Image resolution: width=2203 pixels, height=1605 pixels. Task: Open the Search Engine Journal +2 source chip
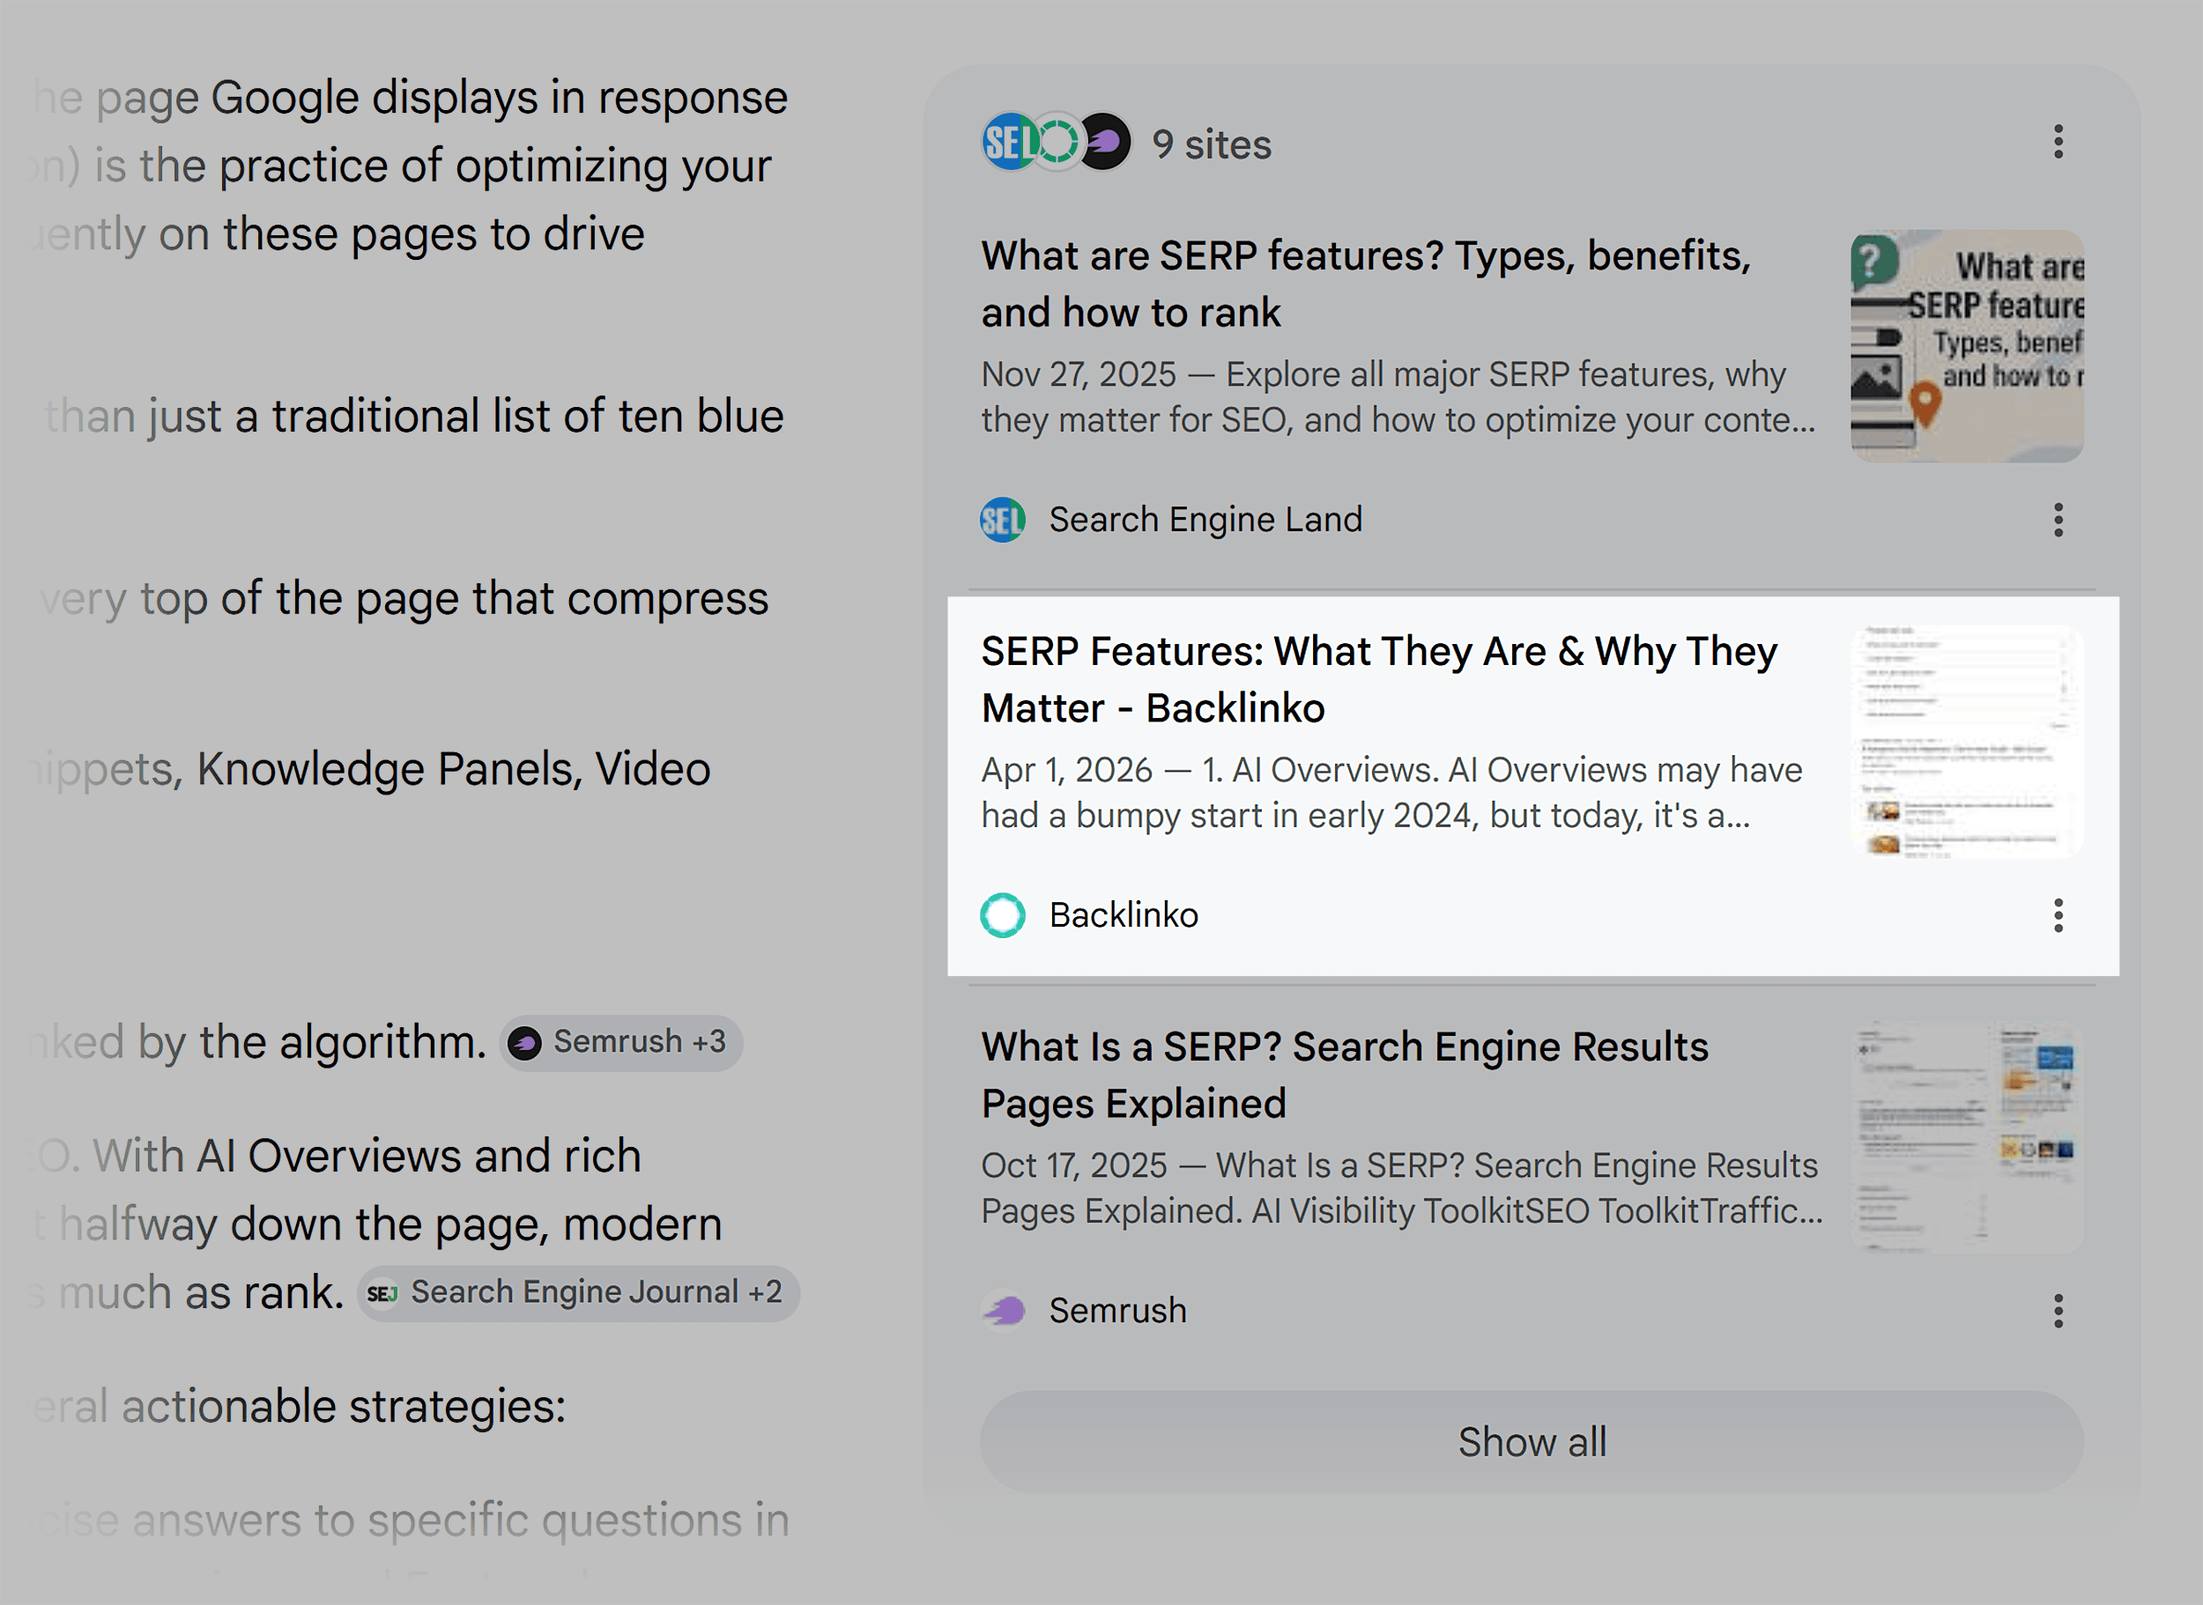tap(578, 1293)
